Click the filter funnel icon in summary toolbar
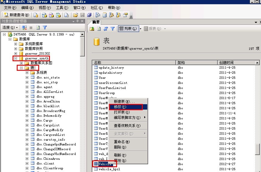 click(113, 29)
